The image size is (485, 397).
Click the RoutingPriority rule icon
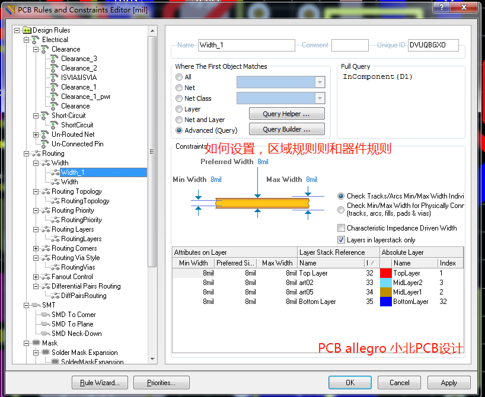[55, 220]
